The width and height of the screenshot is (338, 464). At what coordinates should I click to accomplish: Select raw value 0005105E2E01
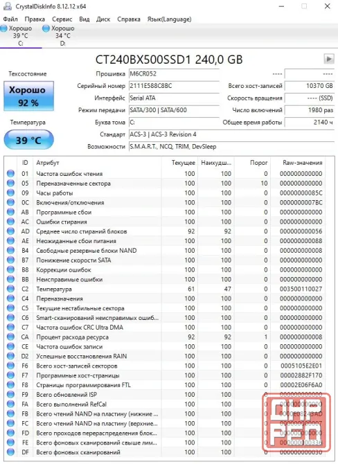click(301, 366)
